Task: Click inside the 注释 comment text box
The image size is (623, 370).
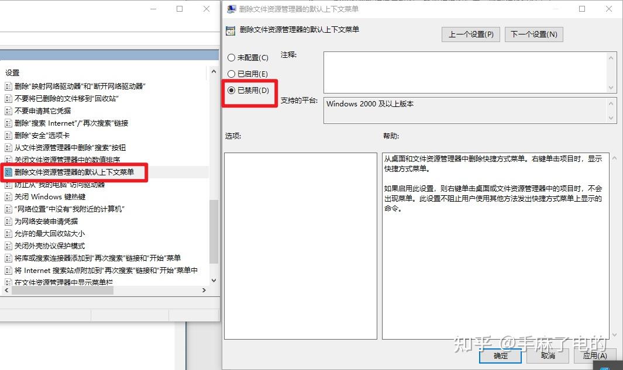Action: tap(468, 70)
